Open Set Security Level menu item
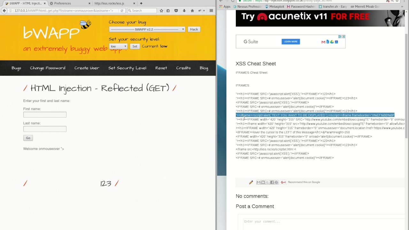 pyautogui.click(x=127, y=68)
